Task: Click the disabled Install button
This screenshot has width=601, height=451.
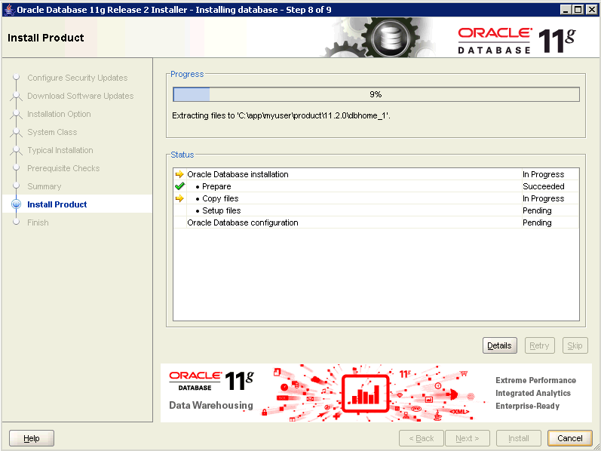Action: coord(518,438)
